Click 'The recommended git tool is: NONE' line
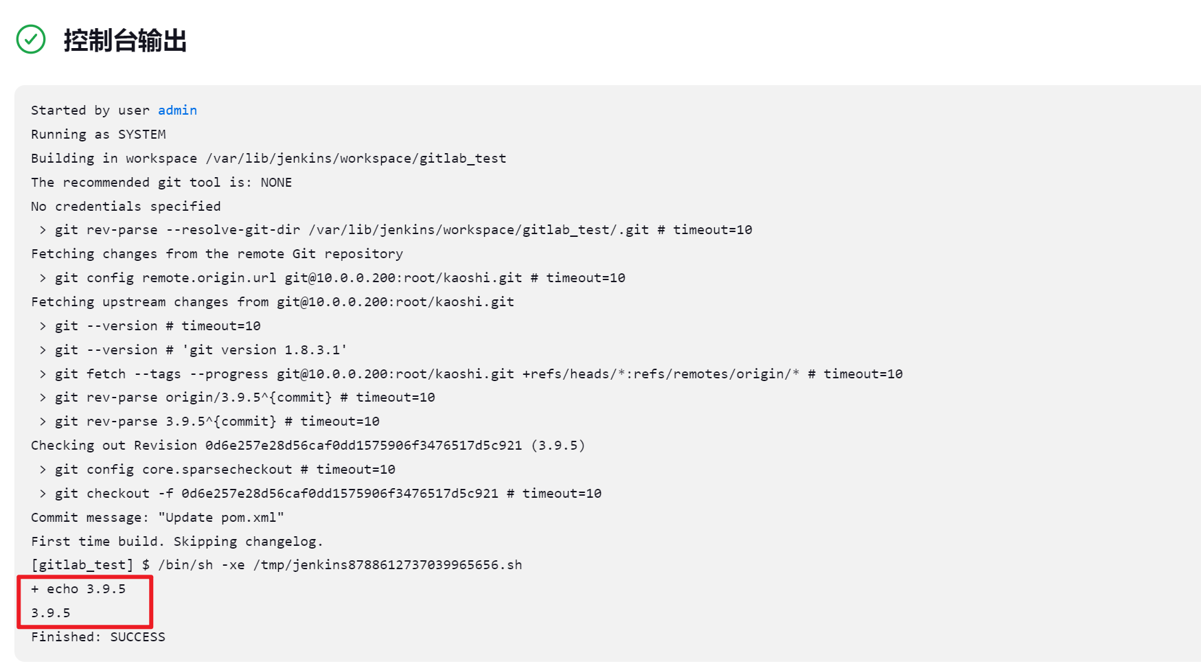1201x666 pixels. (x=161, y=182)
